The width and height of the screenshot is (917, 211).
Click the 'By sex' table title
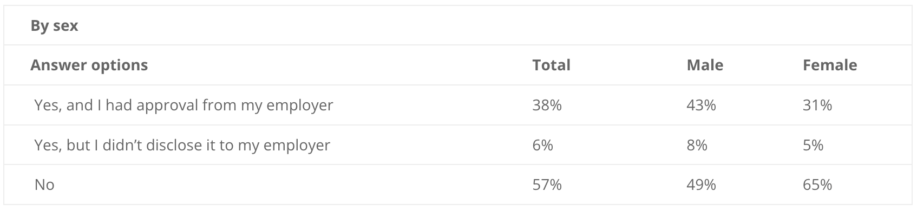click(x=54, y=25)
